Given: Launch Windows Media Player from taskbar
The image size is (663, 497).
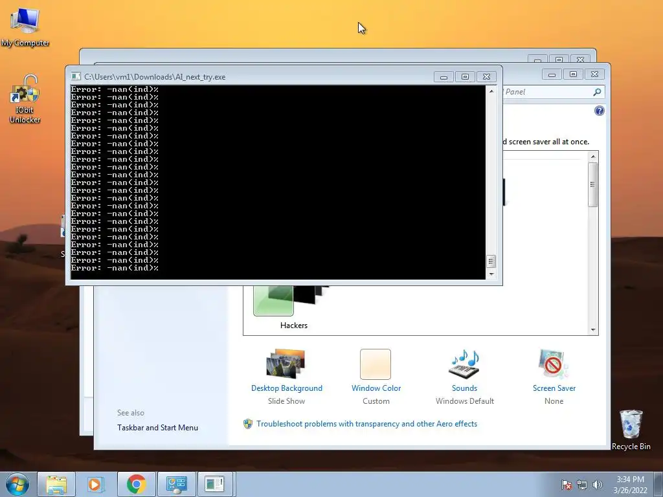Looking at the screenshot, I should click(x=96, y=484).
